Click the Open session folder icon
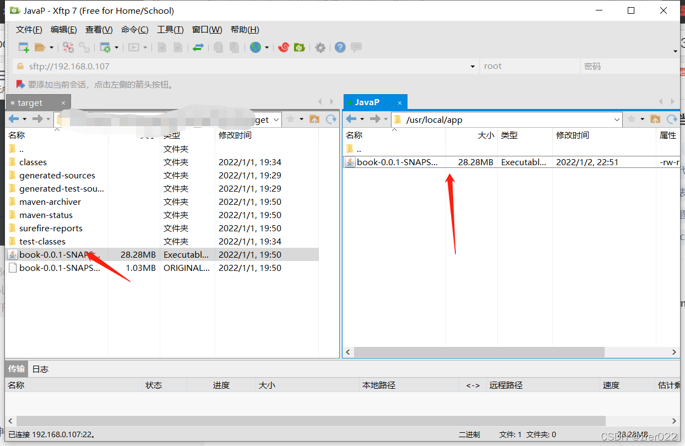 (40, 47)
